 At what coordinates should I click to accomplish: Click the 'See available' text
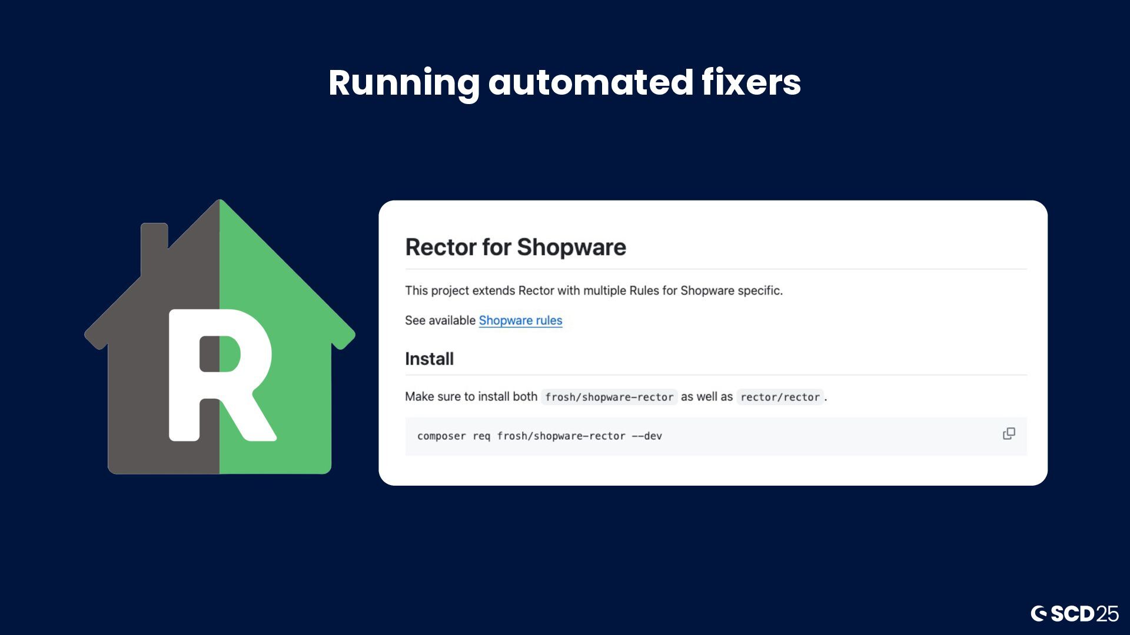pyautogui.click(x=440, y=320)
